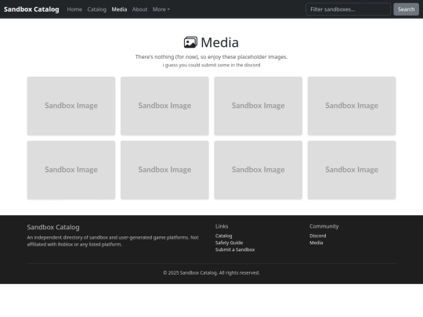
Task: Open the Safety Guide footer link
Action: click(x=229, y=243)
